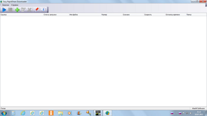
Task: Start downloads with the blue play button
Action: (x=4, y=10)
